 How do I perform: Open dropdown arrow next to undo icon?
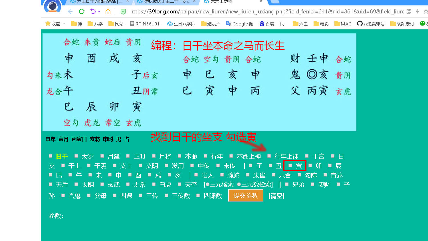click(x=99, y=12)
